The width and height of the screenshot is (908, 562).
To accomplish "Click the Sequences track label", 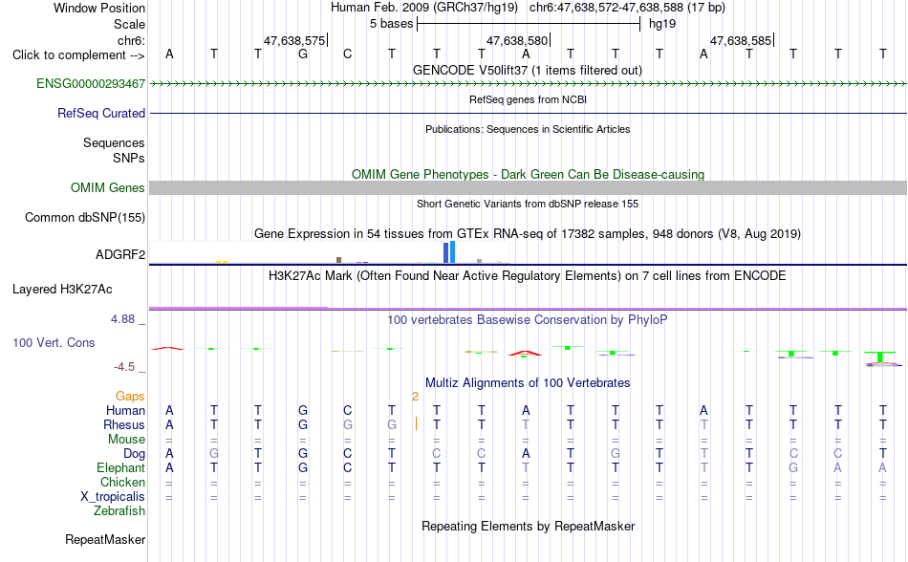I will 114,143.
